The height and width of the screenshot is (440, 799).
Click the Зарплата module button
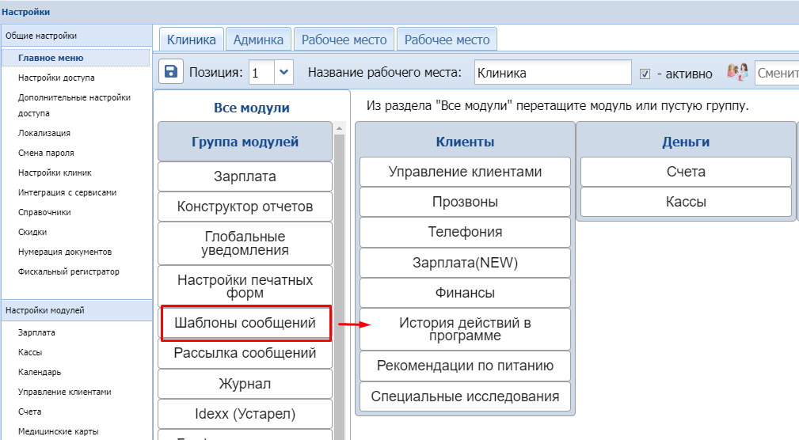(x=245, y=176)
